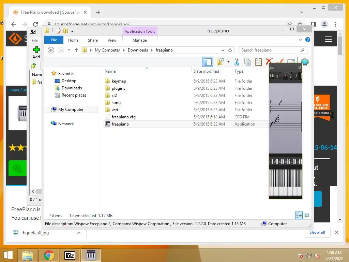Click the folder options icon with checkmark
Viewport: 349px width, 262px height.
pyautogui.click(x=220, y=62)
